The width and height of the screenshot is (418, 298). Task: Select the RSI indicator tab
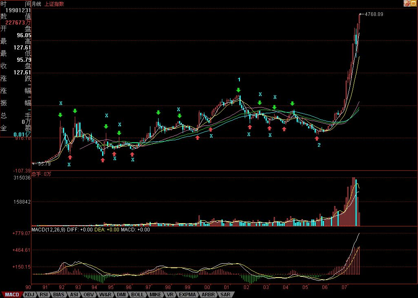pyautogui.click(x=44, y=294)
